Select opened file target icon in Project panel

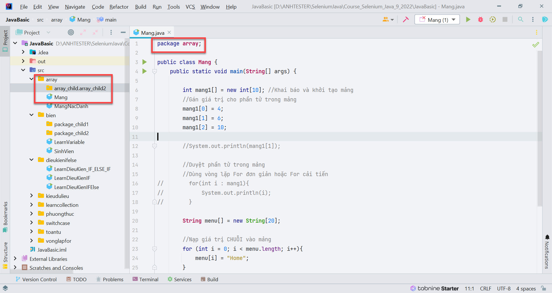pyautogui.click(x=71, y=32)
